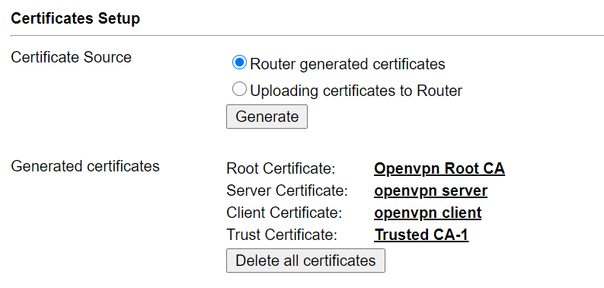Click the Root Certificate: label
Image resolution: width=604 pixels, height=288 pixels.
pos(281,168)
